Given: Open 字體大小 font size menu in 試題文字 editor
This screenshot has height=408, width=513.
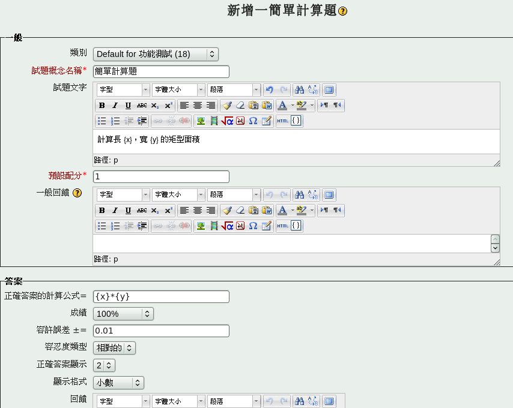Looking at the screenshot, I should [178, 90].
